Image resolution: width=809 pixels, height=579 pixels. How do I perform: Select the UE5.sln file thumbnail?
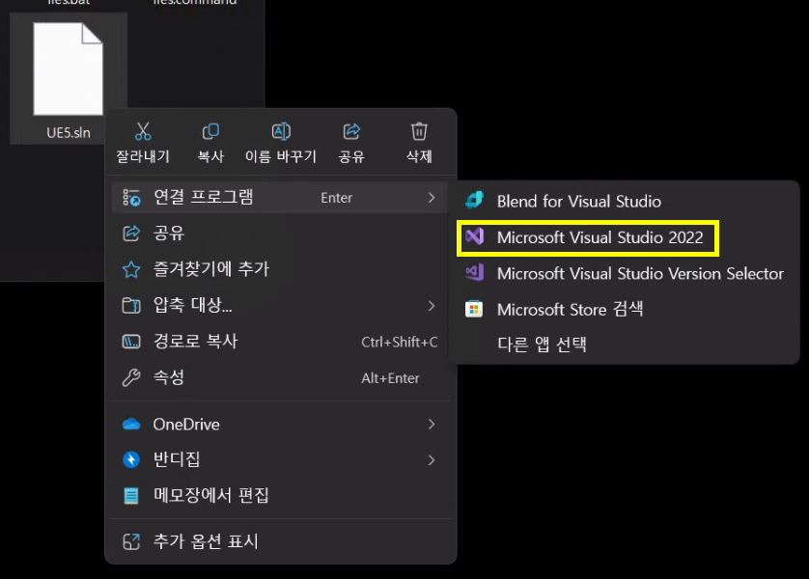click(x=68, y=69)
